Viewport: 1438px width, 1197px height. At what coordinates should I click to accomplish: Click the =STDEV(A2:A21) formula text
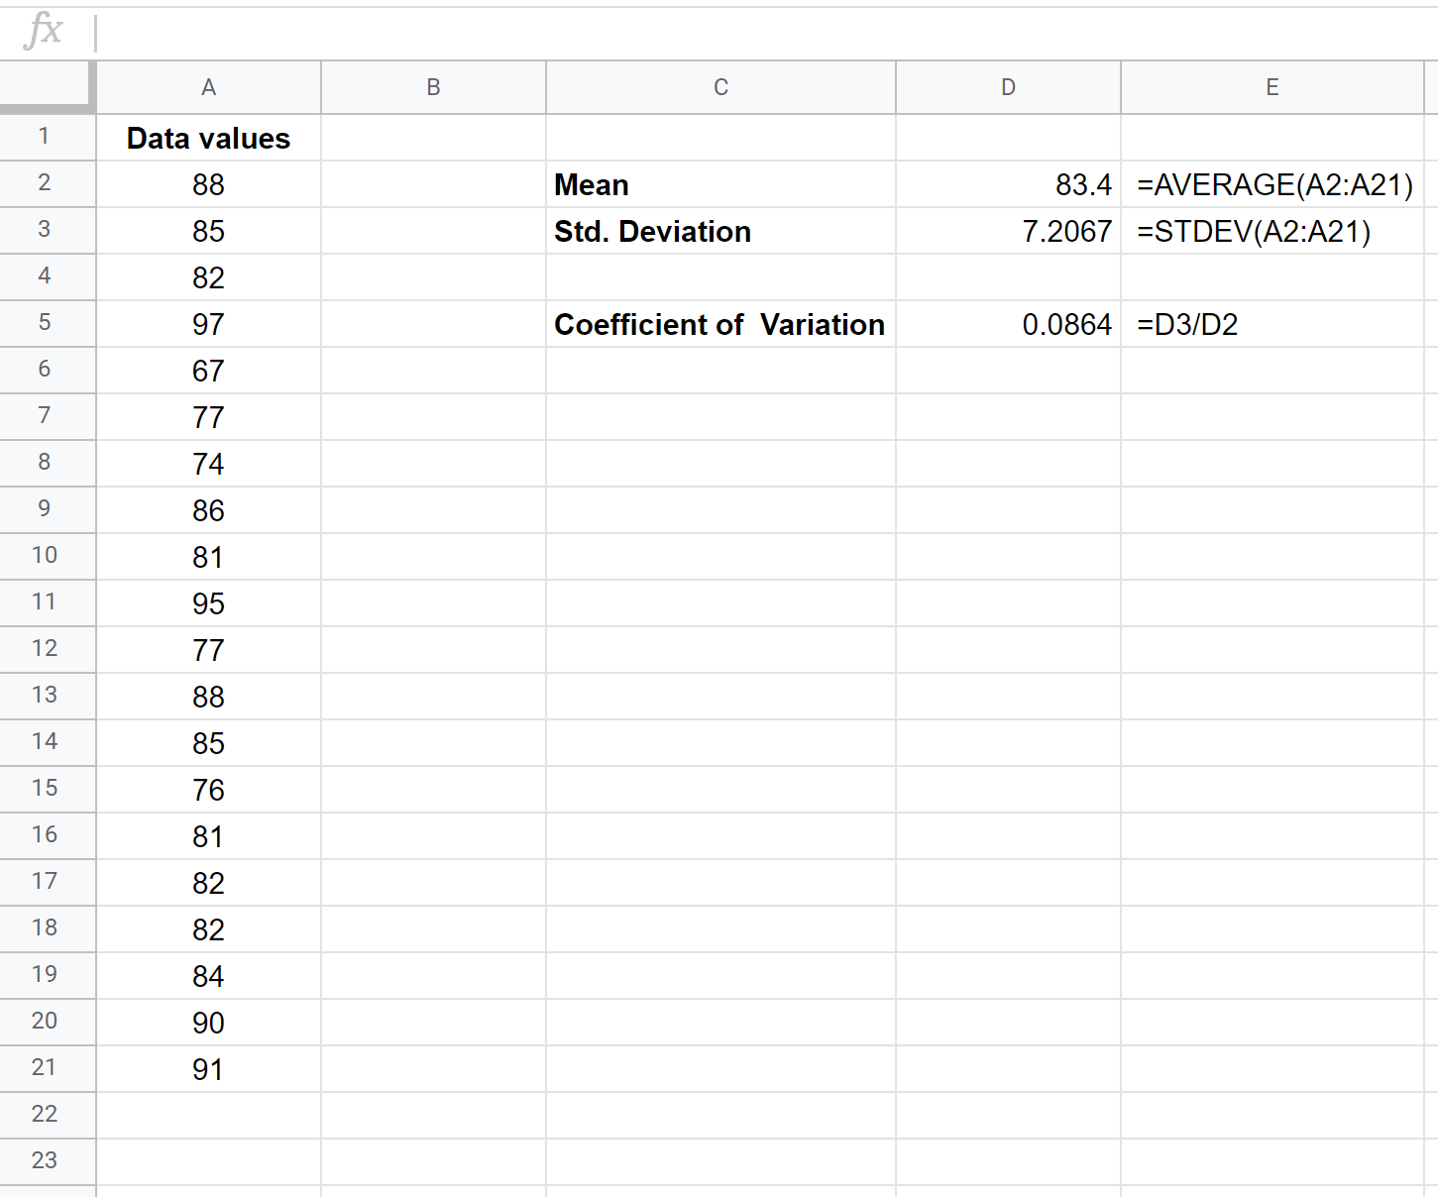tap(1254, 232)
